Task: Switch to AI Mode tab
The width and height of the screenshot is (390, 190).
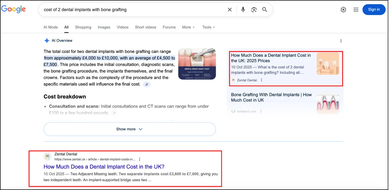Action: (x=51, y=27)
